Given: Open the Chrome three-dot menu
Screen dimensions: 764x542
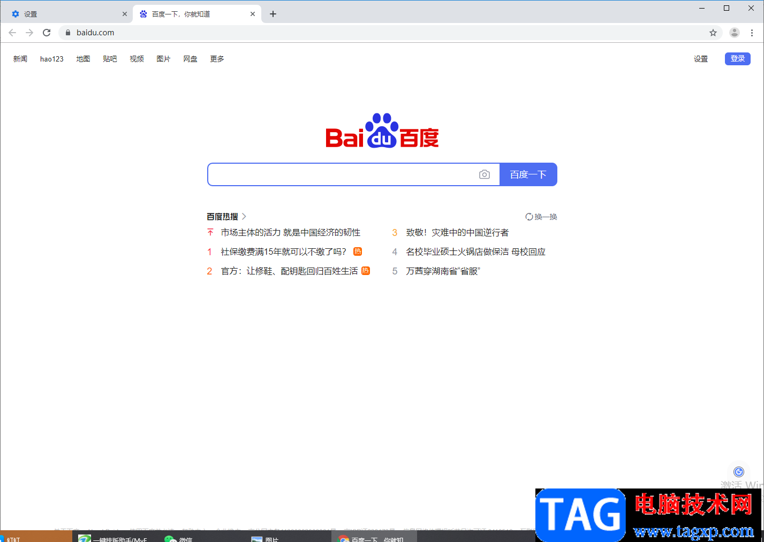Looking at the screenshot, I should tap(752, 33).
